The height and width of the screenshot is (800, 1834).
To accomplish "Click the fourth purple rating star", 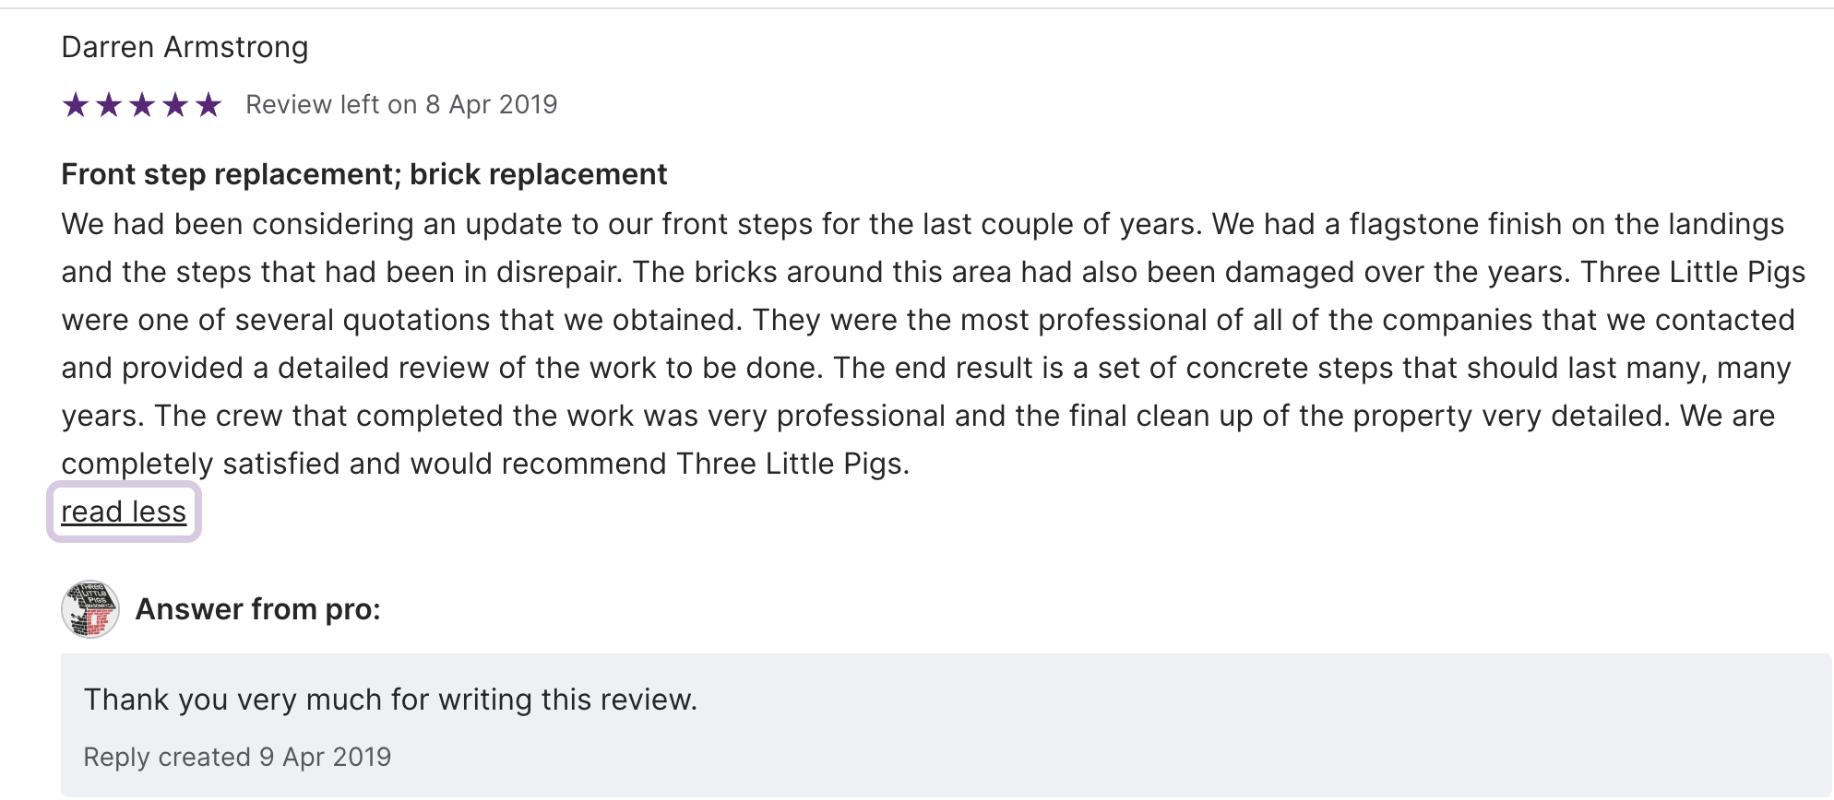I will coord(175,105).
